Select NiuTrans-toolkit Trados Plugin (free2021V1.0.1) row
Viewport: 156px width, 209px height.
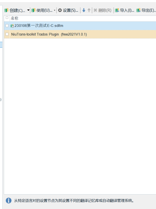point(80,34)
